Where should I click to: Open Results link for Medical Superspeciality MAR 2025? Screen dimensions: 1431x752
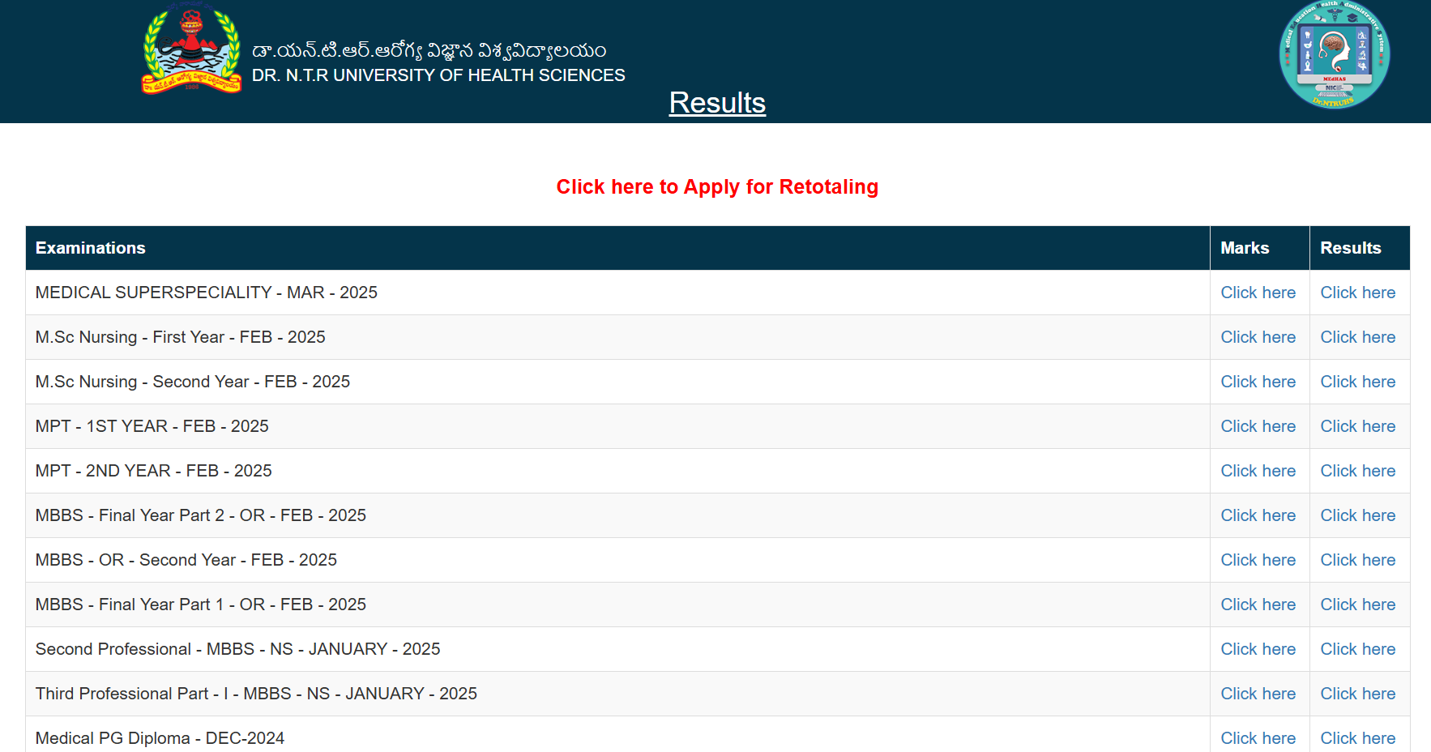pyautogui.click(x=1357, y=293)
